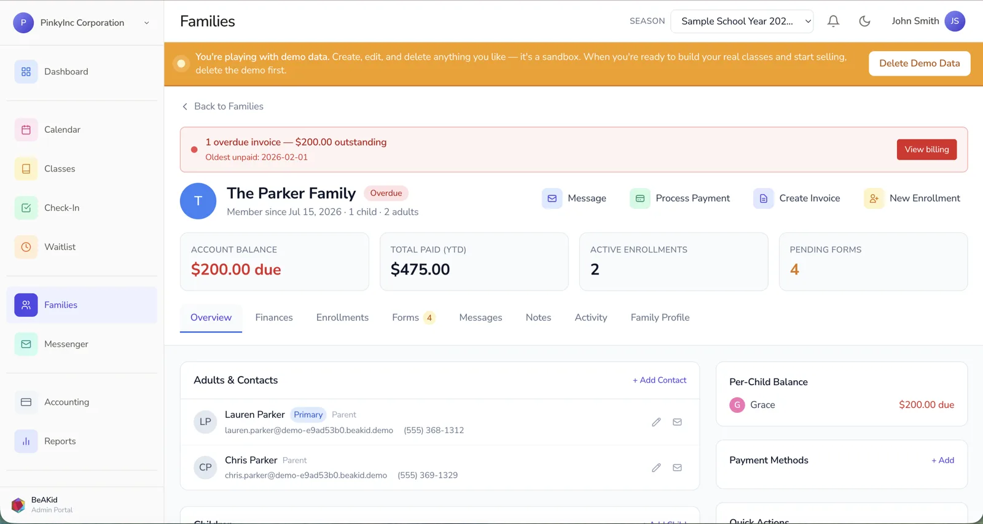This screenshot has height=524, width=983.
Task: Open Check-In sidebar icon
Action: (x=26, y=208)
